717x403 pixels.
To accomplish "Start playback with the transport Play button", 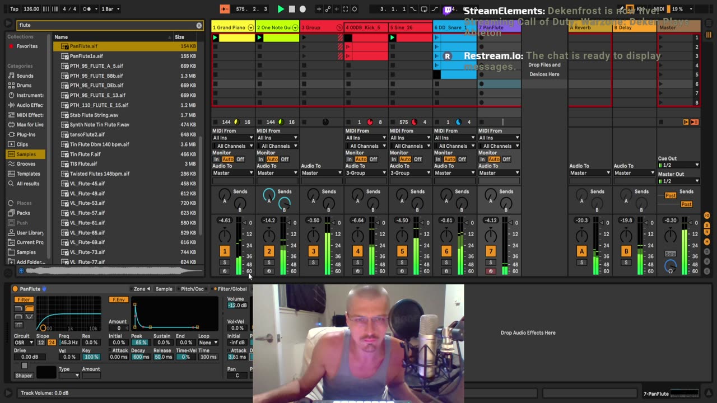I will (281, 9).
